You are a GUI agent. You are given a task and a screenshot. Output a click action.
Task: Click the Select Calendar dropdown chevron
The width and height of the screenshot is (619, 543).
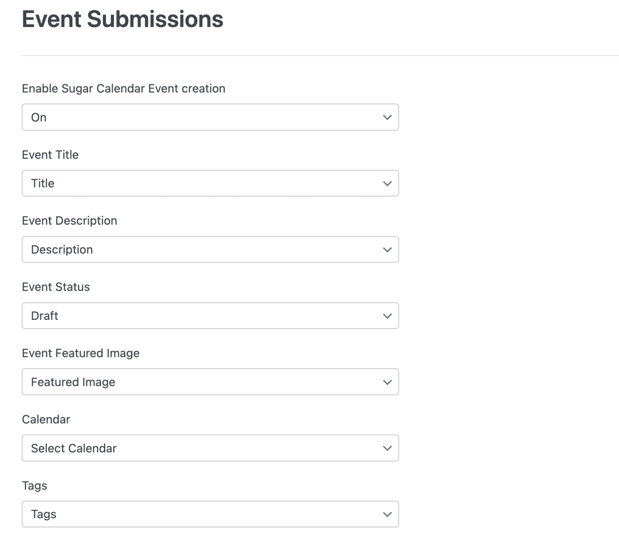(x=387, y=448)
